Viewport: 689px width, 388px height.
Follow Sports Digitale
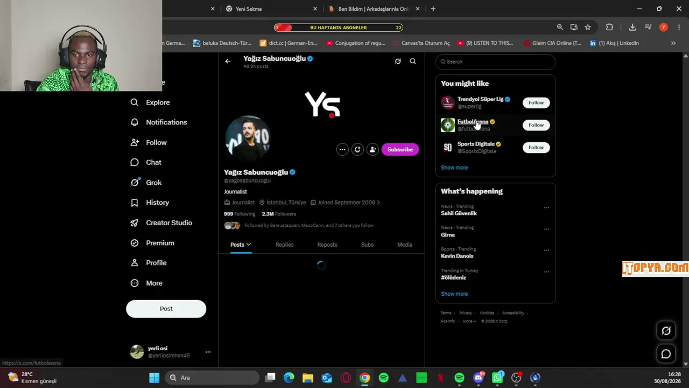point(536,148)
